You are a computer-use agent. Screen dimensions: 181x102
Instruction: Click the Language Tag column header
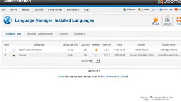click(70, 45)
